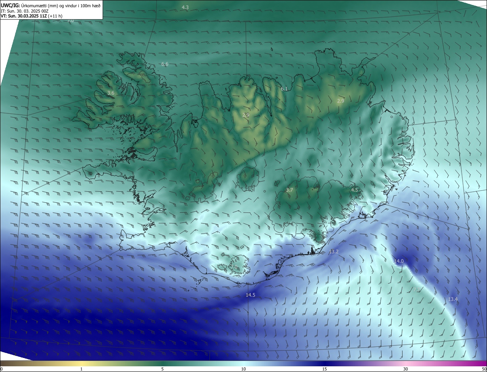The width and height of the screenshot is (487, 372).
Task: Click the 6.1 value label
Action: [x=284, y=89]
